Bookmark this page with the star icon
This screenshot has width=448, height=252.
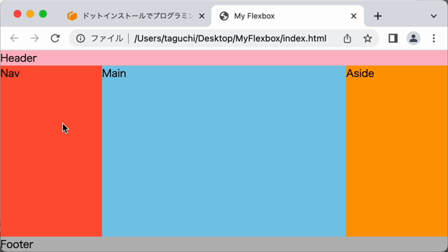(367, 38)
